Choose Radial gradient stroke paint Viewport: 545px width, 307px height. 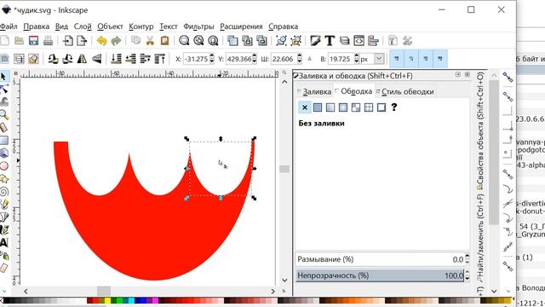pos(343,107)
